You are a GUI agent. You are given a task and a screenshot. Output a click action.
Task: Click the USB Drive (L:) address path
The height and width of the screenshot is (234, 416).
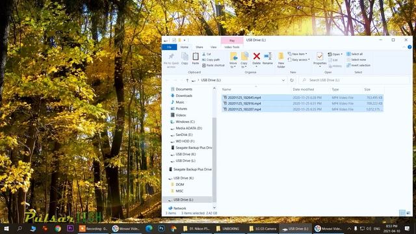tap(211, 80)
